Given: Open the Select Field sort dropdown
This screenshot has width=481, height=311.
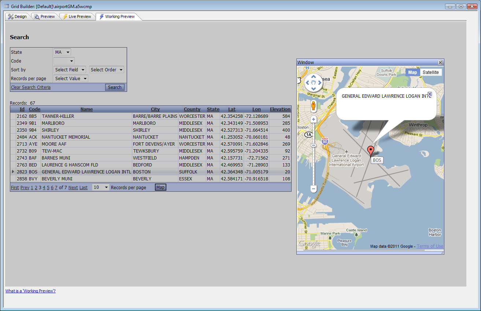Looking at the screenshot, I should coord(70,70).
